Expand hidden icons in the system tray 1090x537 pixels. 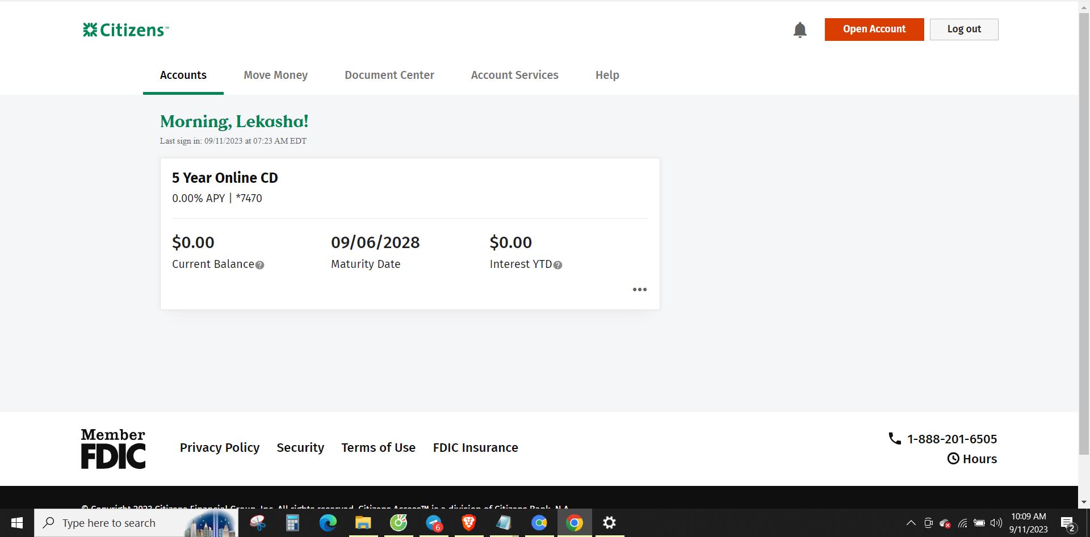[x=911, y=523]
